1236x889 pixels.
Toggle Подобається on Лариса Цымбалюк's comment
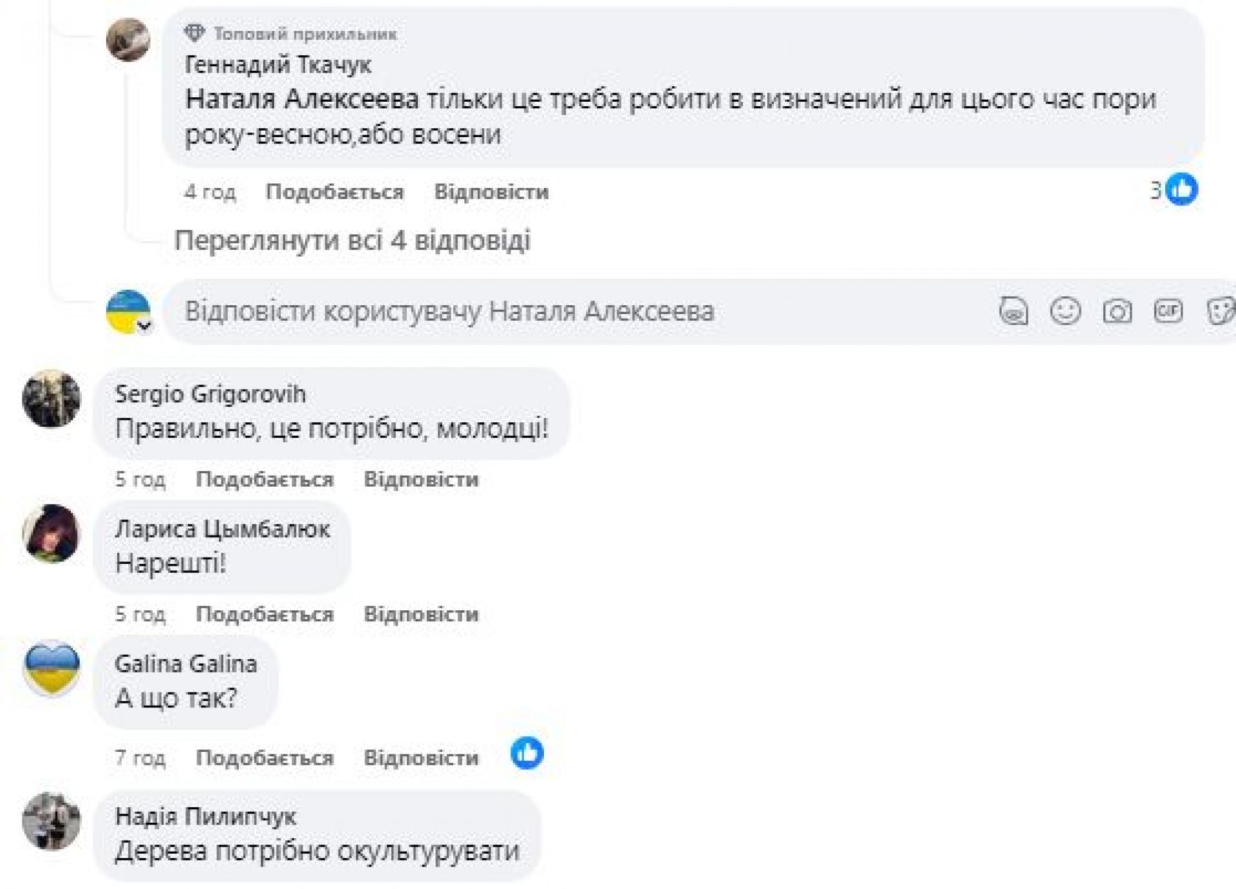[265, 614]
